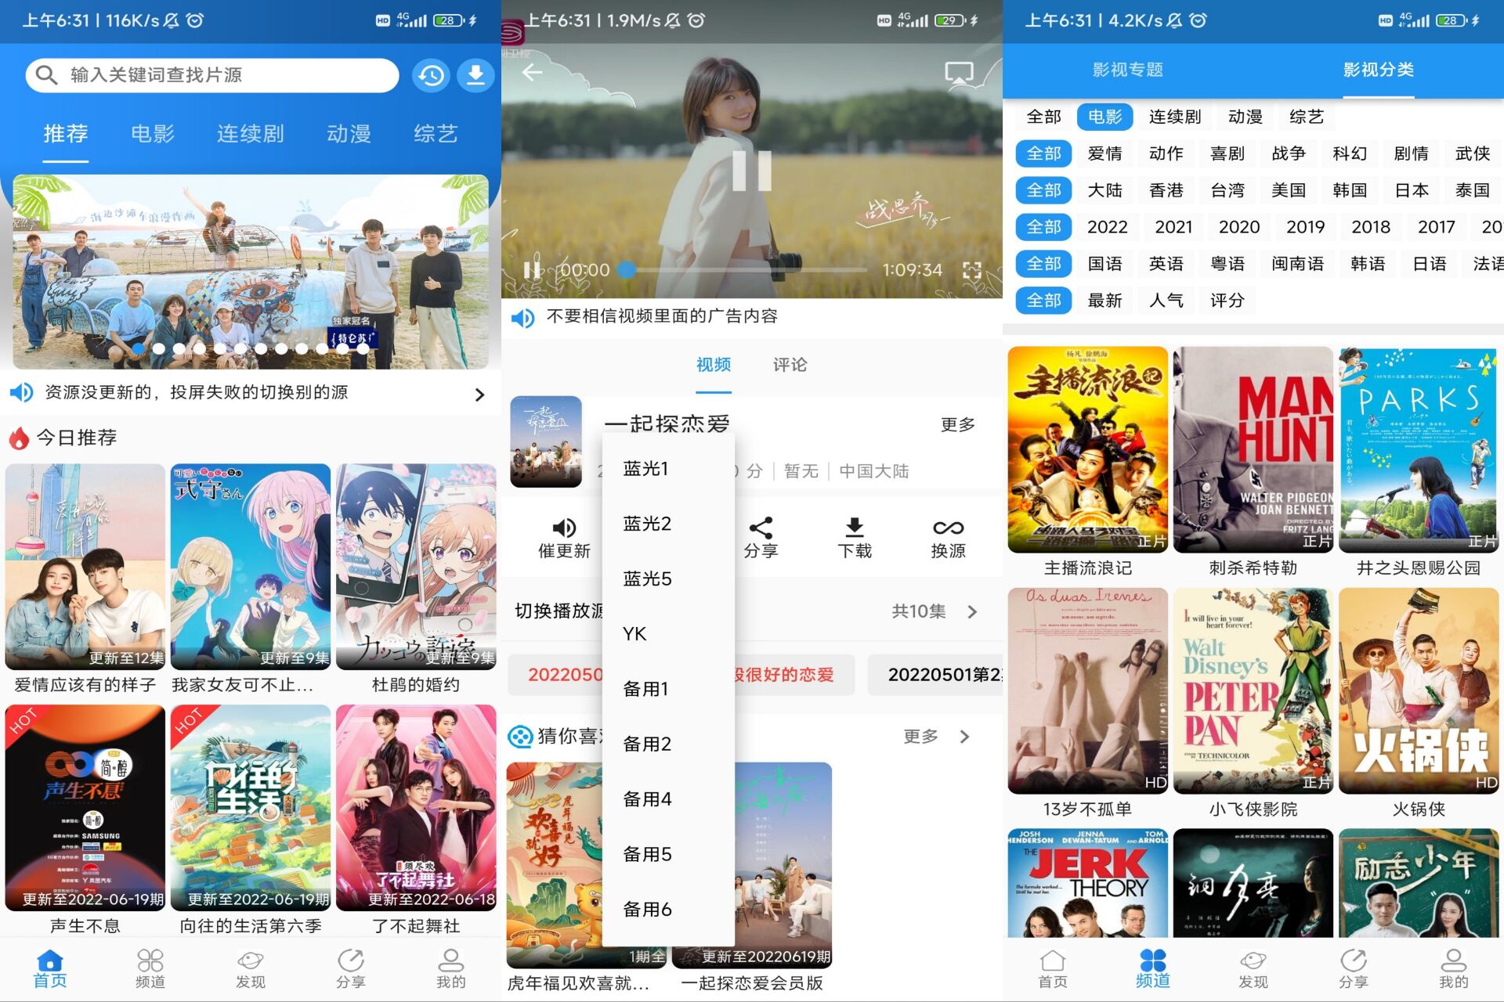
Task: Click the video progress slider
Action: 624,269
